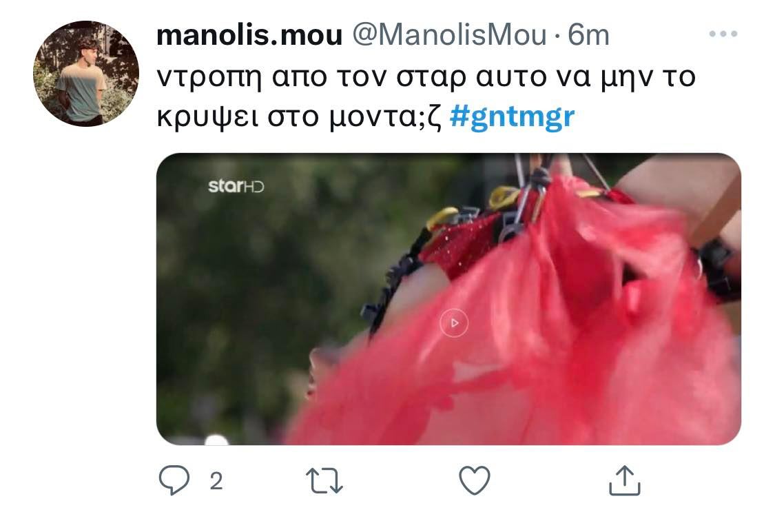Open the @ManolisMou handle

(449, 36)
